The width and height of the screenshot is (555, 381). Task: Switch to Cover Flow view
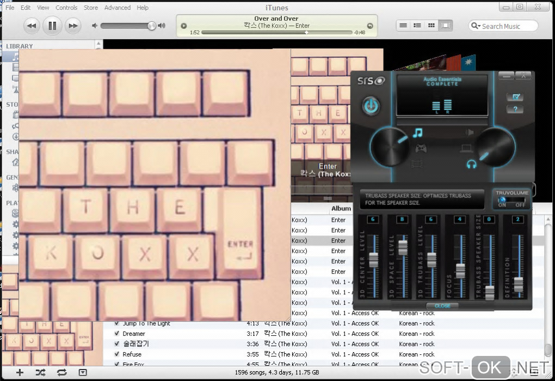[x=446, y=26]
